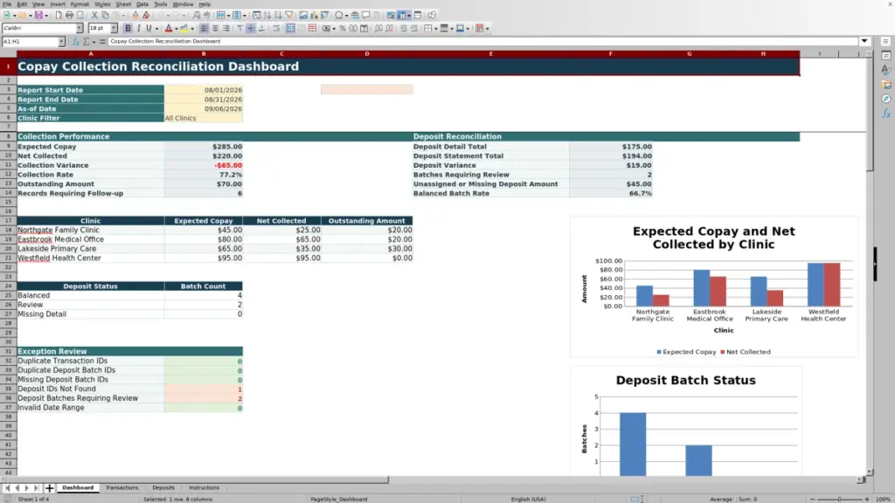Click the Font Color red A swatch

[x=169, y=28]
